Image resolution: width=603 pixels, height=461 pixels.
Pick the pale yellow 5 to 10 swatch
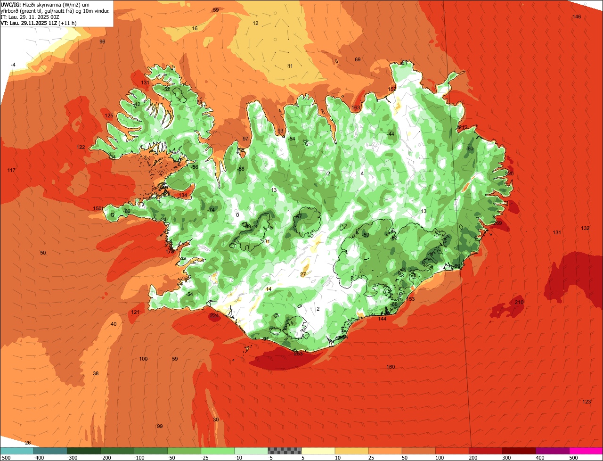318,451
